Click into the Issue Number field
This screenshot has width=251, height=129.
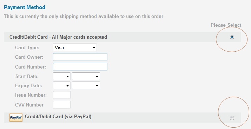point(62,95)
